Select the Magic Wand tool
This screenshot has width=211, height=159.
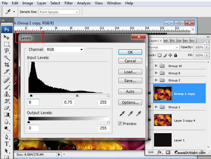click(x=6, y=58)
